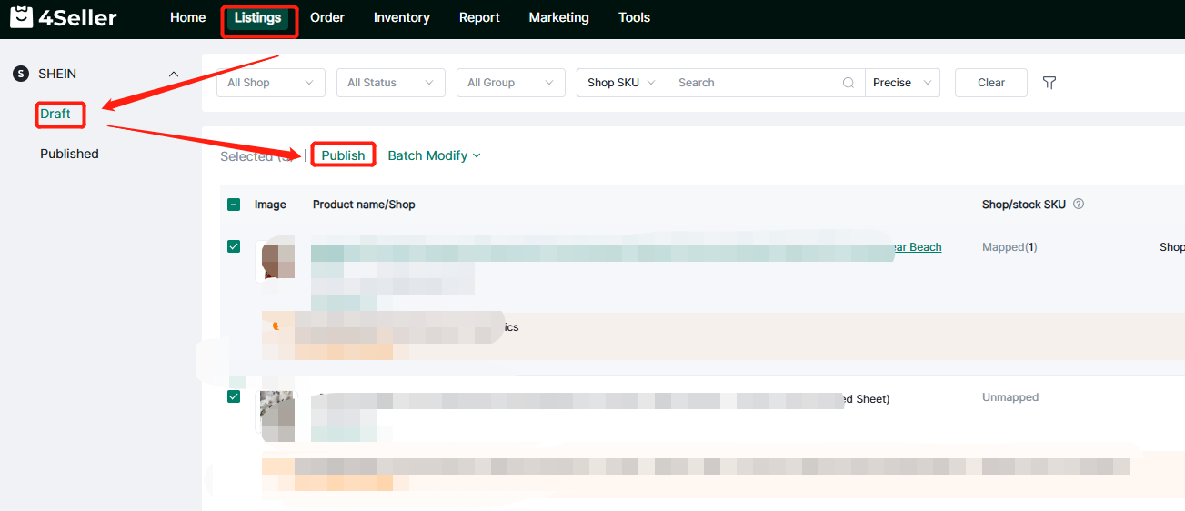This screenshot has width=1185, height=511.
Task: Click the SHEIN platform icon in sidebar
Action: (x=21, y=74)
